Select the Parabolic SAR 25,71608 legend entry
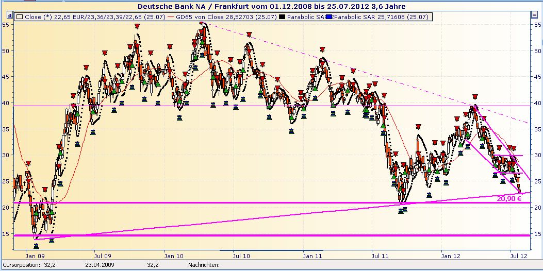This screenshot has height=271, width=543. pyautogui.click(x=381, y=16)
